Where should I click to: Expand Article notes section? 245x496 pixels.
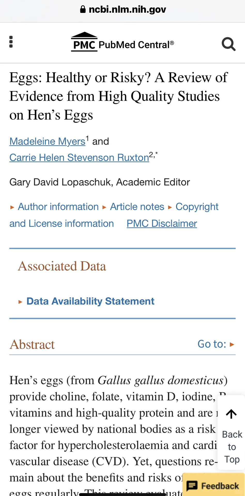coord(137,207)
